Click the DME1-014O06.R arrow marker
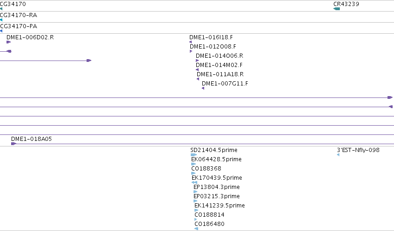This screenshot has height=231, width=394. (x=197, y=61)
